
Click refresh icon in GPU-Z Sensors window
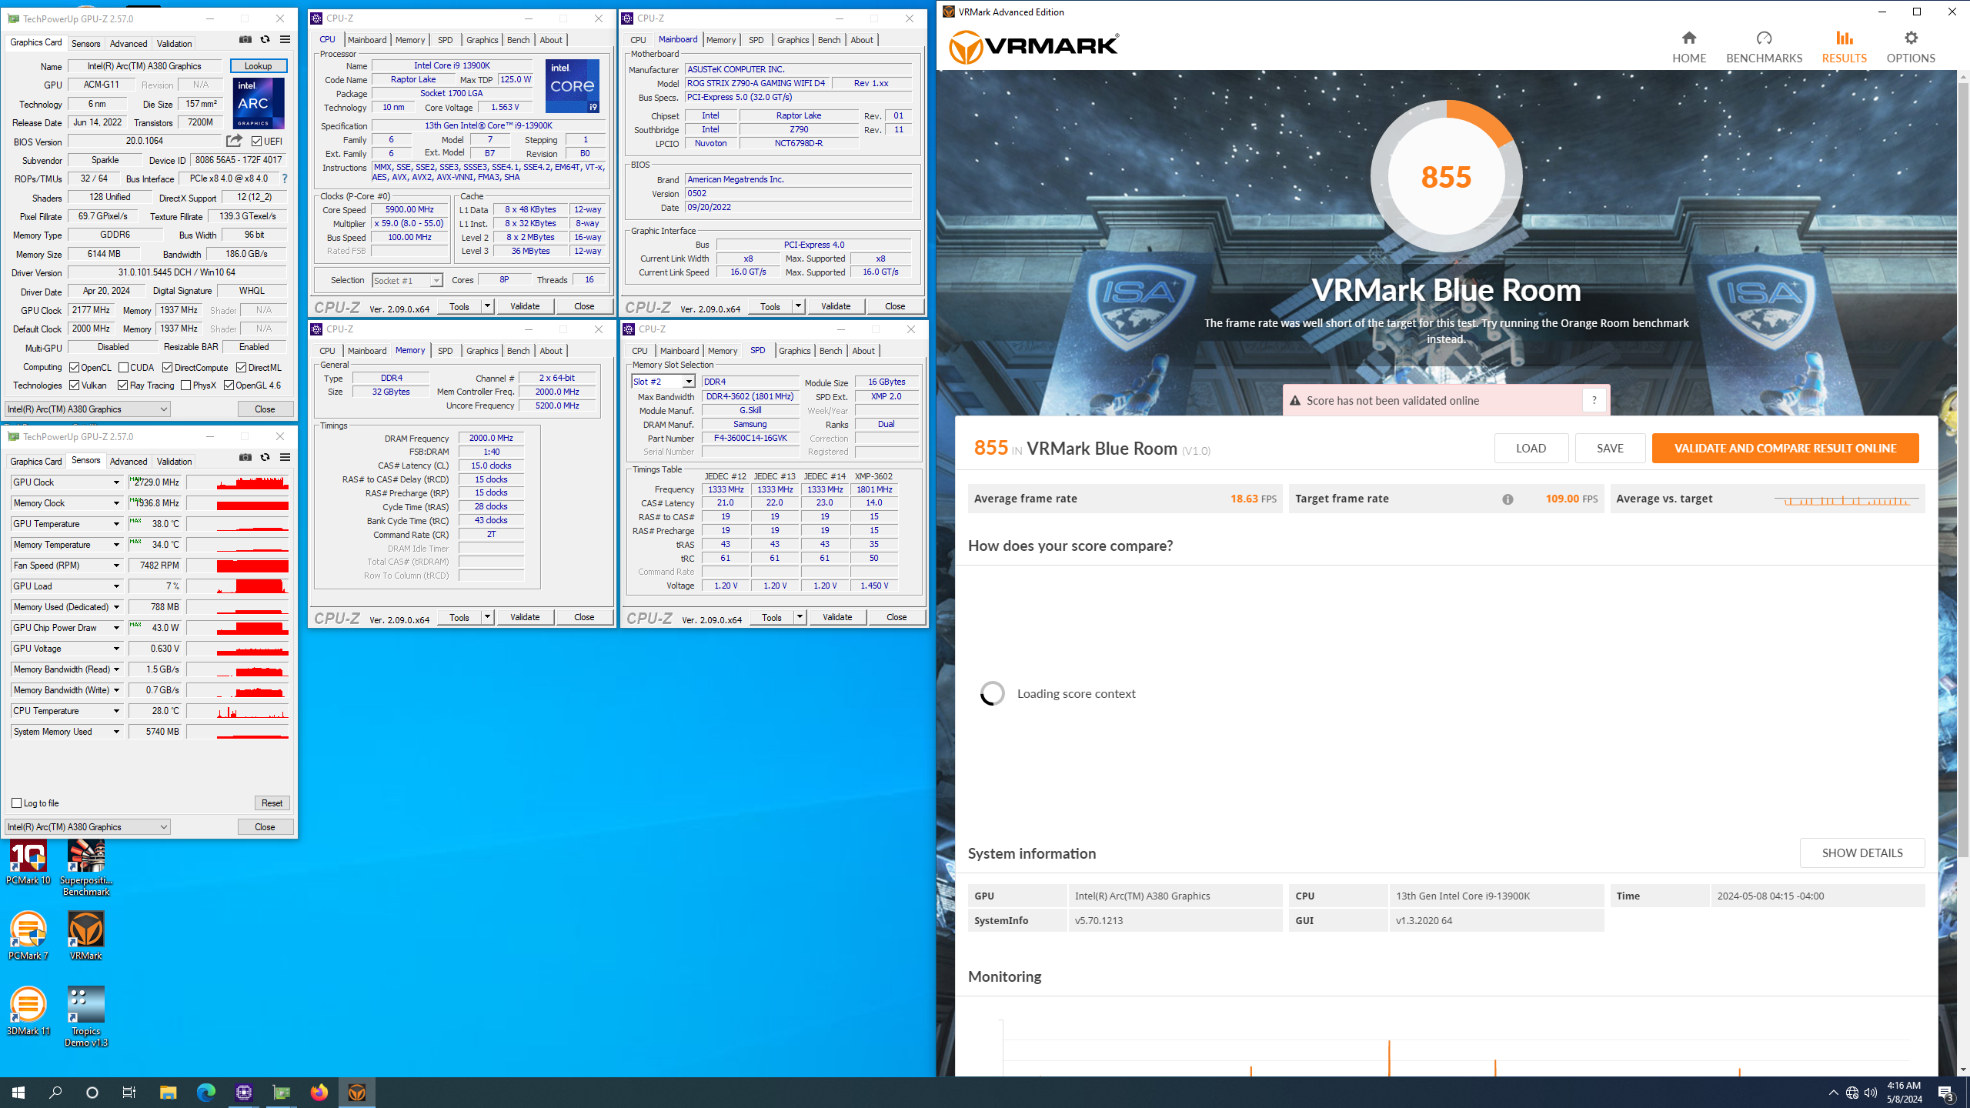(x=265, y=457)
